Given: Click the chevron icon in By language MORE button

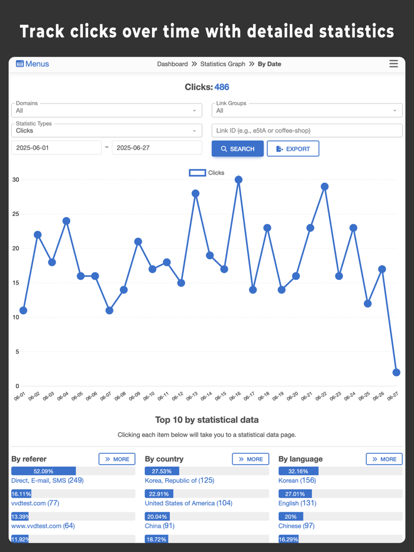Looking at the screenshot, I should point(374,459).
